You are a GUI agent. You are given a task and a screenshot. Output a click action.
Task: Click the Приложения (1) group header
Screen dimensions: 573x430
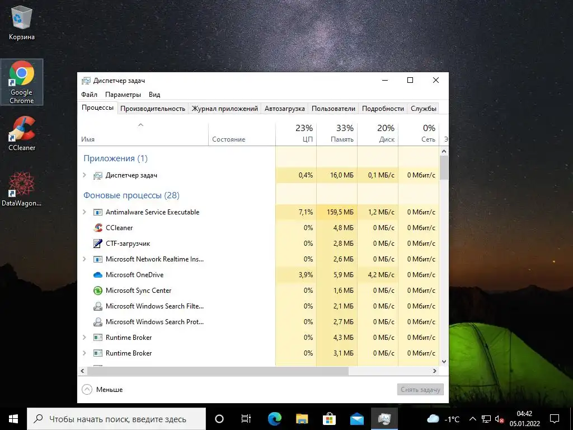point(115,158)
